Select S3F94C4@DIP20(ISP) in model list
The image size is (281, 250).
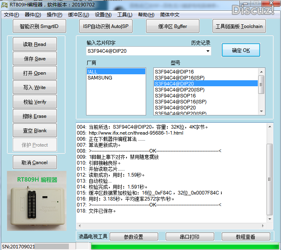(206, 90)
